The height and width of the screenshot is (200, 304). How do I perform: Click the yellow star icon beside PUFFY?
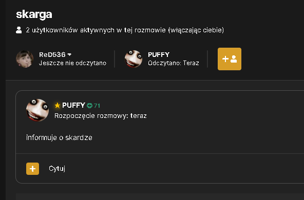click(x=58, y=106)
